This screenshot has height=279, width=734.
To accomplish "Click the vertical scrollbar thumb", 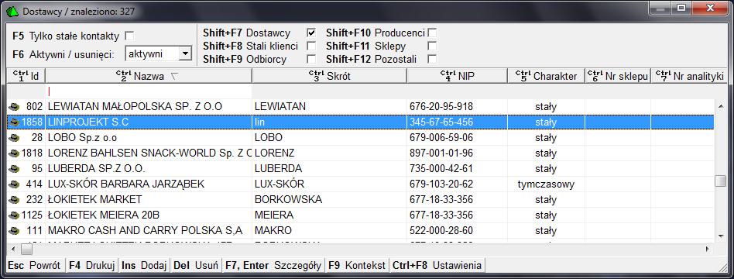I will [x=720, y=181].
